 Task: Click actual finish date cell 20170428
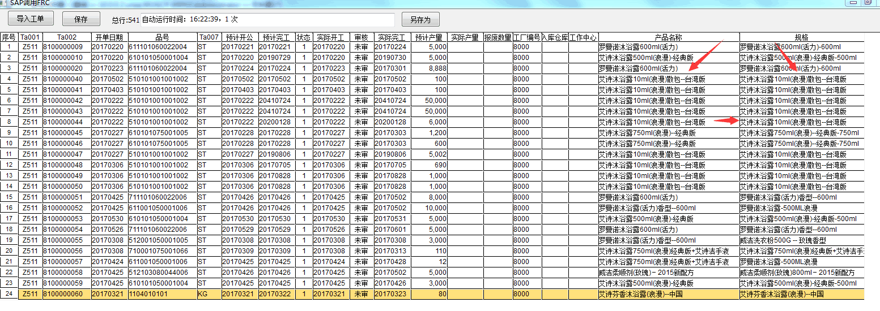pos(392,262)
